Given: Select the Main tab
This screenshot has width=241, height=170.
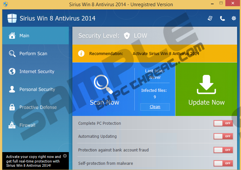Looking at the screenshot, I should point(36,35).
